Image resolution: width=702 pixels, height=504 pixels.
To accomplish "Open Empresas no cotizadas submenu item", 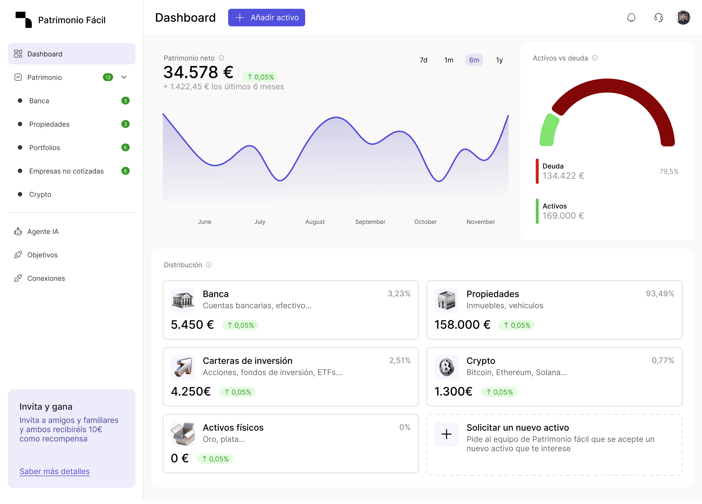I will [71, 171].
